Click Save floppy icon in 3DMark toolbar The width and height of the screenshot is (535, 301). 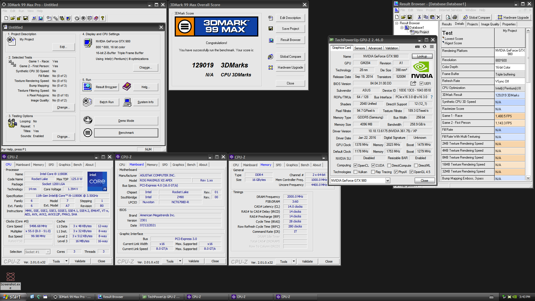click(x=25, y=18)
